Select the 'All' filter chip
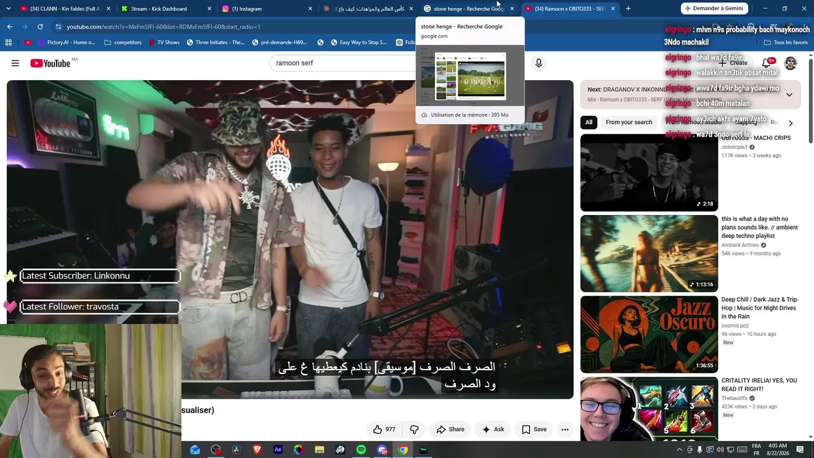Screen dimensions: 814x458 click(x=589, y=122)
